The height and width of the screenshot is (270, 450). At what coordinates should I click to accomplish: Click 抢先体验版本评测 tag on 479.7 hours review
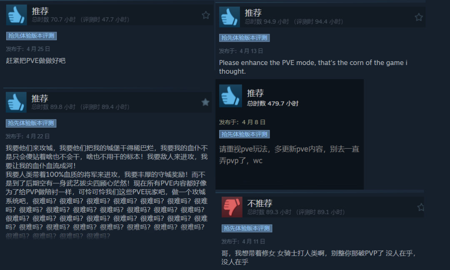coord(244,134)
